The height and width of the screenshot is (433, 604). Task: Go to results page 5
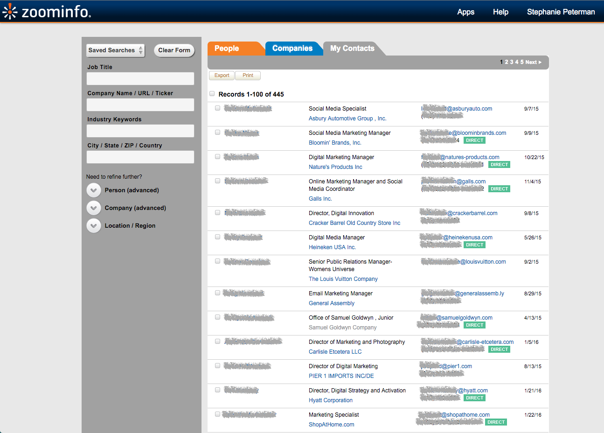[x=522, y=62]
